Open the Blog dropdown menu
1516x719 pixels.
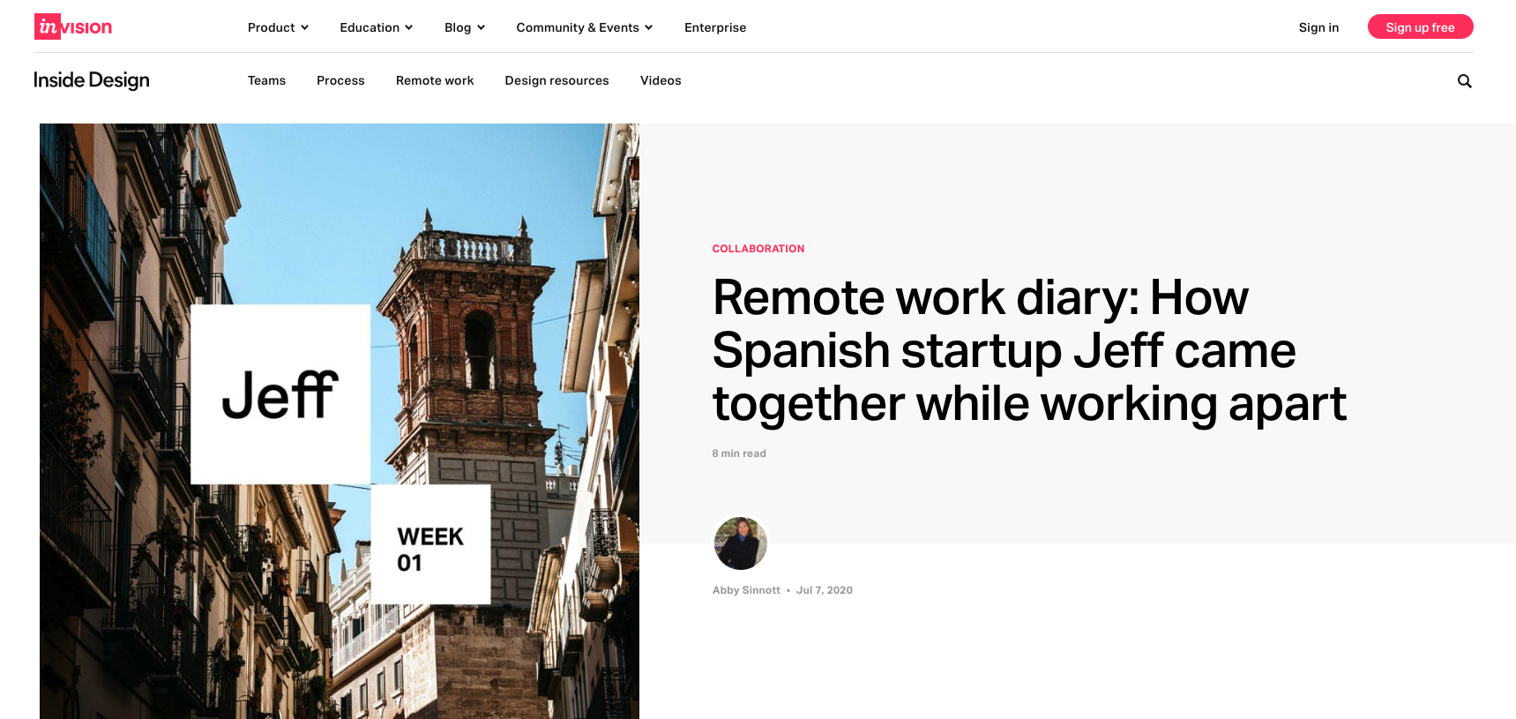464,27
